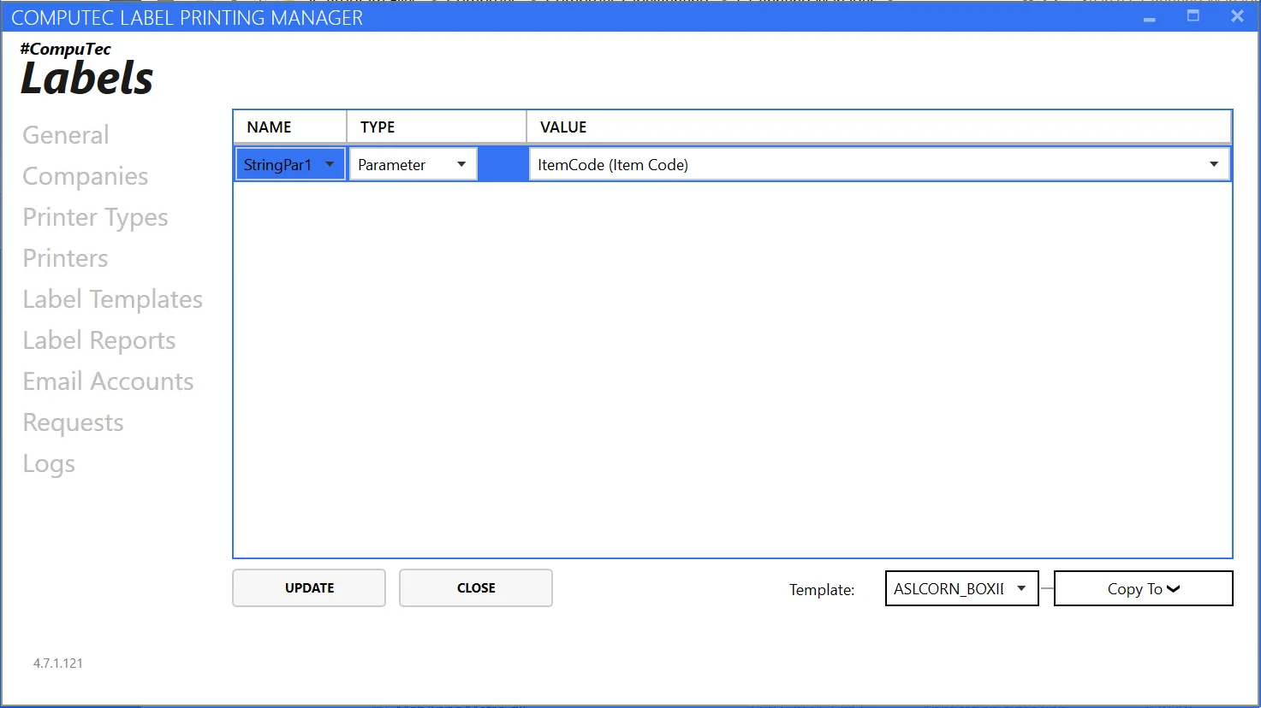Image resolution: width=1261 pixels, height=708 pixels.
Task: Navigate to Label Reports
Action: click(x=98, y=340)
